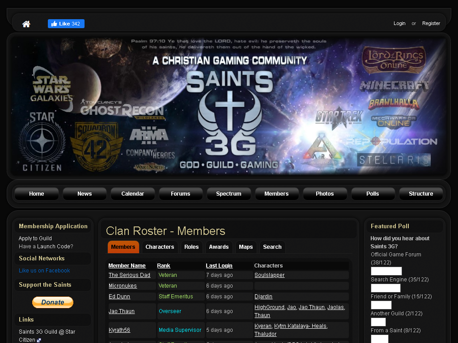Open Ed Dunn member profile
The image size is (458, 343).
click(119, 297)
